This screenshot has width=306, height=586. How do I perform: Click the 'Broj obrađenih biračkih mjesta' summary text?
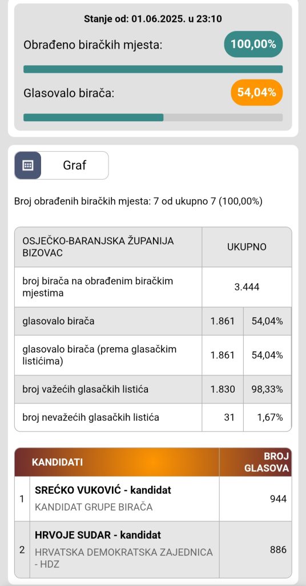tap(138, 202)
